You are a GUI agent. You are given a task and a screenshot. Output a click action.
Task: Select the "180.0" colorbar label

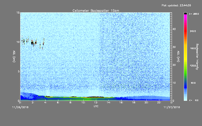pyautogui.click(x=193, y=48)
